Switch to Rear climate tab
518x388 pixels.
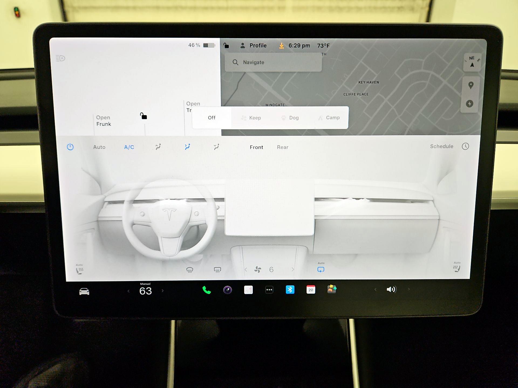[x=282, y=147]
